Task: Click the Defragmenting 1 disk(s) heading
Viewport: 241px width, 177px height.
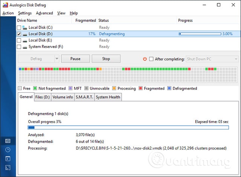Action: coord(48,114)
